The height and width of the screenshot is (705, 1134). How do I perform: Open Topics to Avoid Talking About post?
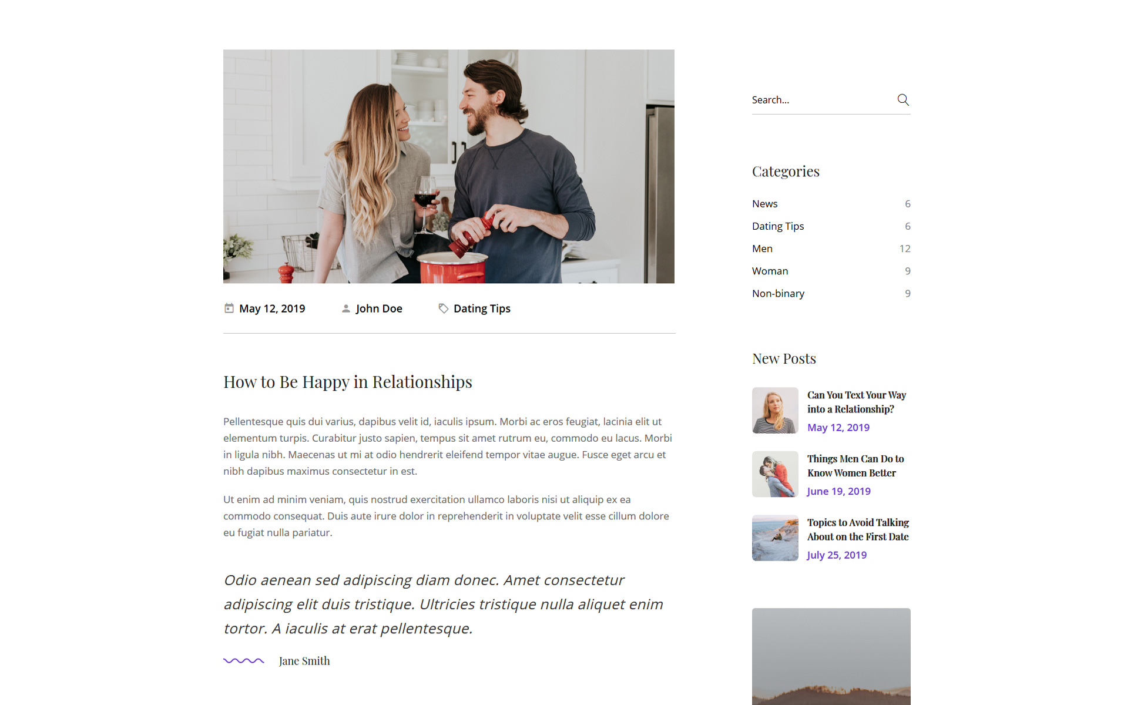point(858,529)
